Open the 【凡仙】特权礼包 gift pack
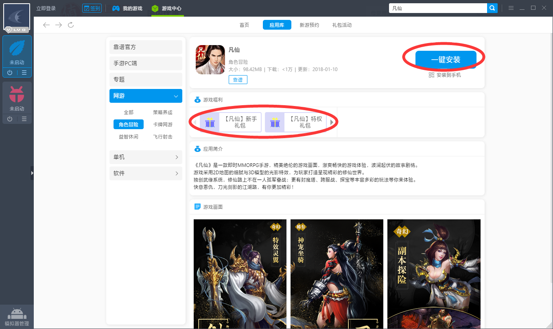553x329 pixels. (296, 122)
